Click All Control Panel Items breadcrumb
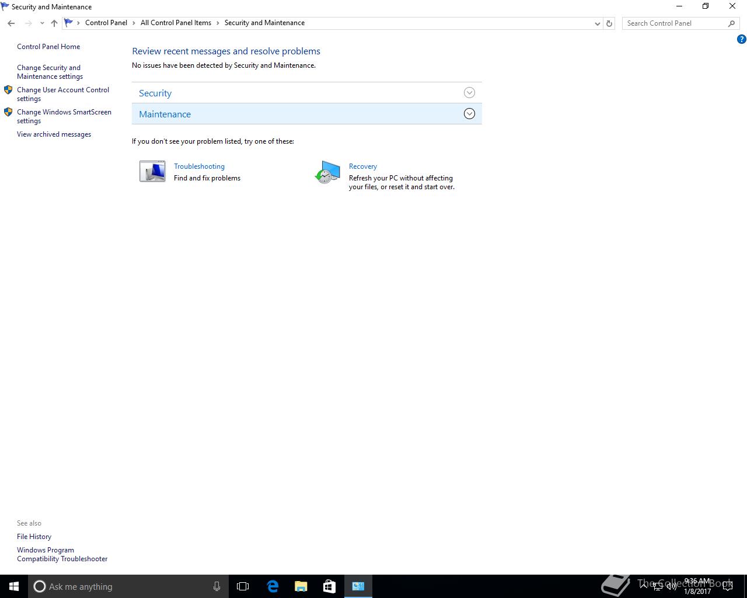 point(176,23)
